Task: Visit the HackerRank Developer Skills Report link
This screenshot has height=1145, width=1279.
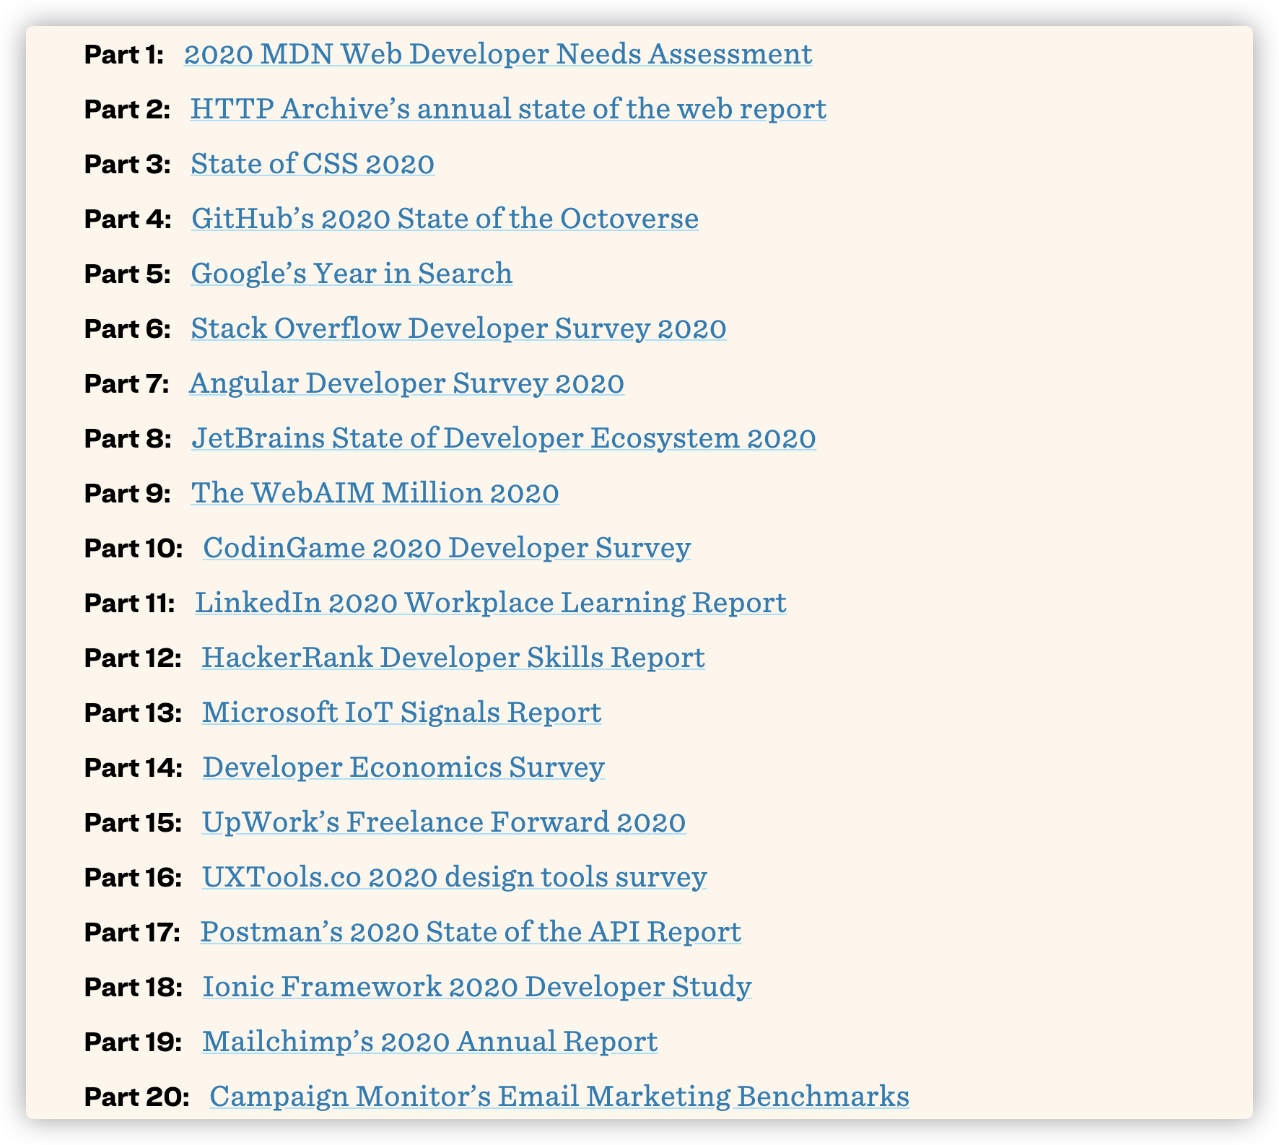Action: [x=453, y=658]
